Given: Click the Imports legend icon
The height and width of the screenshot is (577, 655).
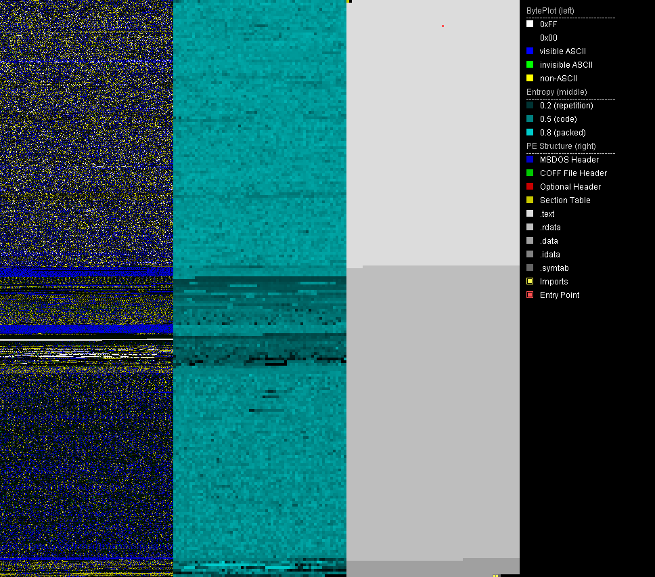Looking at the screenshot, I should 530,282.
